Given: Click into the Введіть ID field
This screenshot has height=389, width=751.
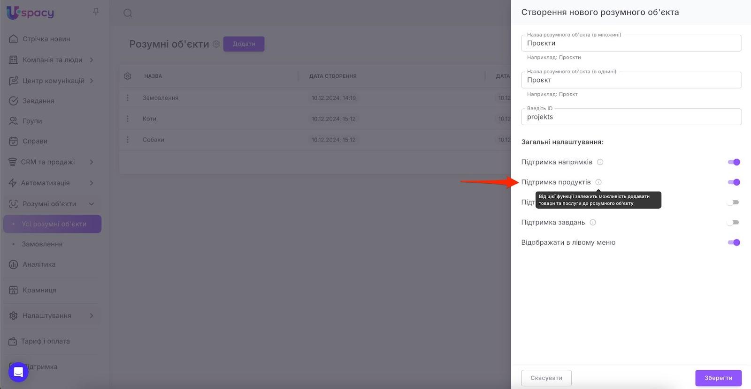Looking at the screenshot, I should click(631, 117).
